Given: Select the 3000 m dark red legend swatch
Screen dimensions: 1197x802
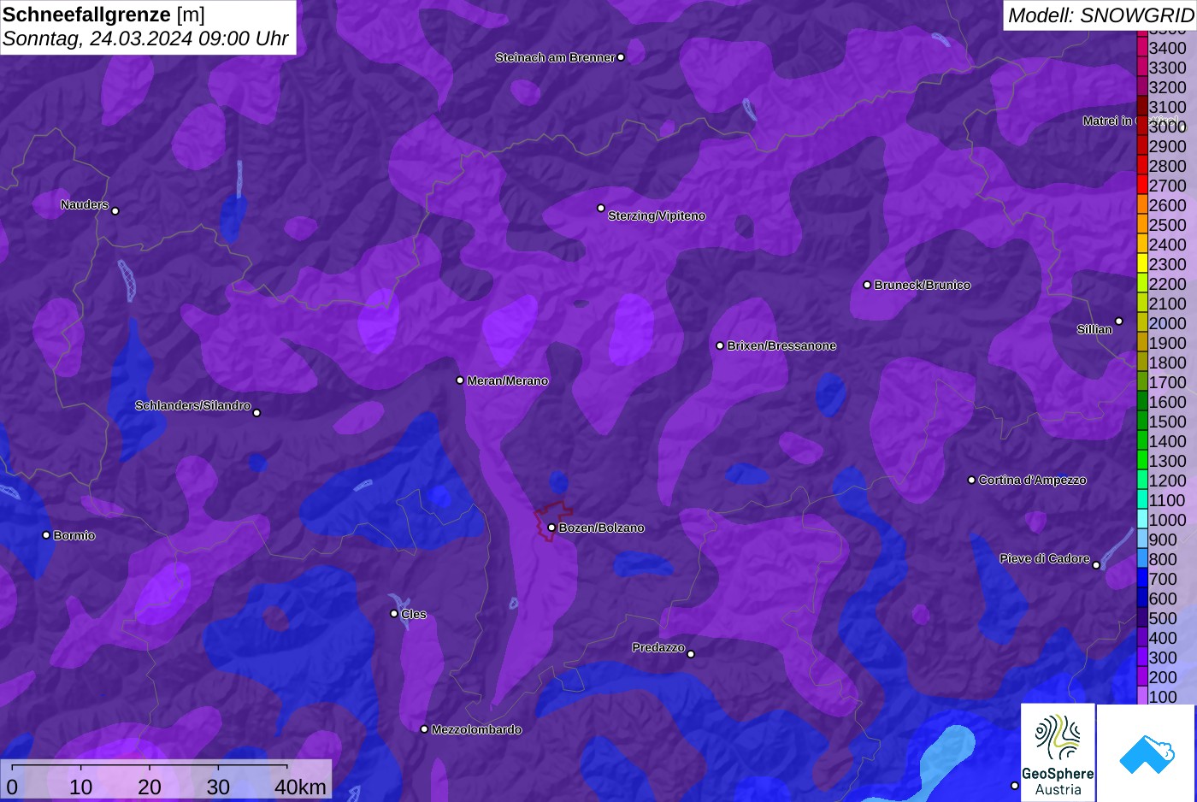Looking at the screenshot, I should [1141, 127].
